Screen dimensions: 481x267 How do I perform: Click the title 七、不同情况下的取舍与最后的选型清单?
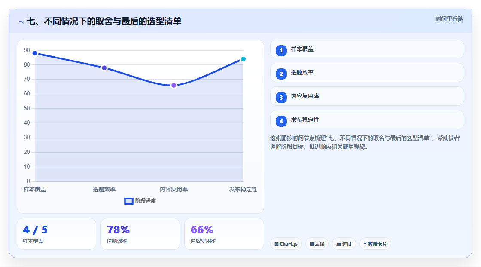[104, 21]
